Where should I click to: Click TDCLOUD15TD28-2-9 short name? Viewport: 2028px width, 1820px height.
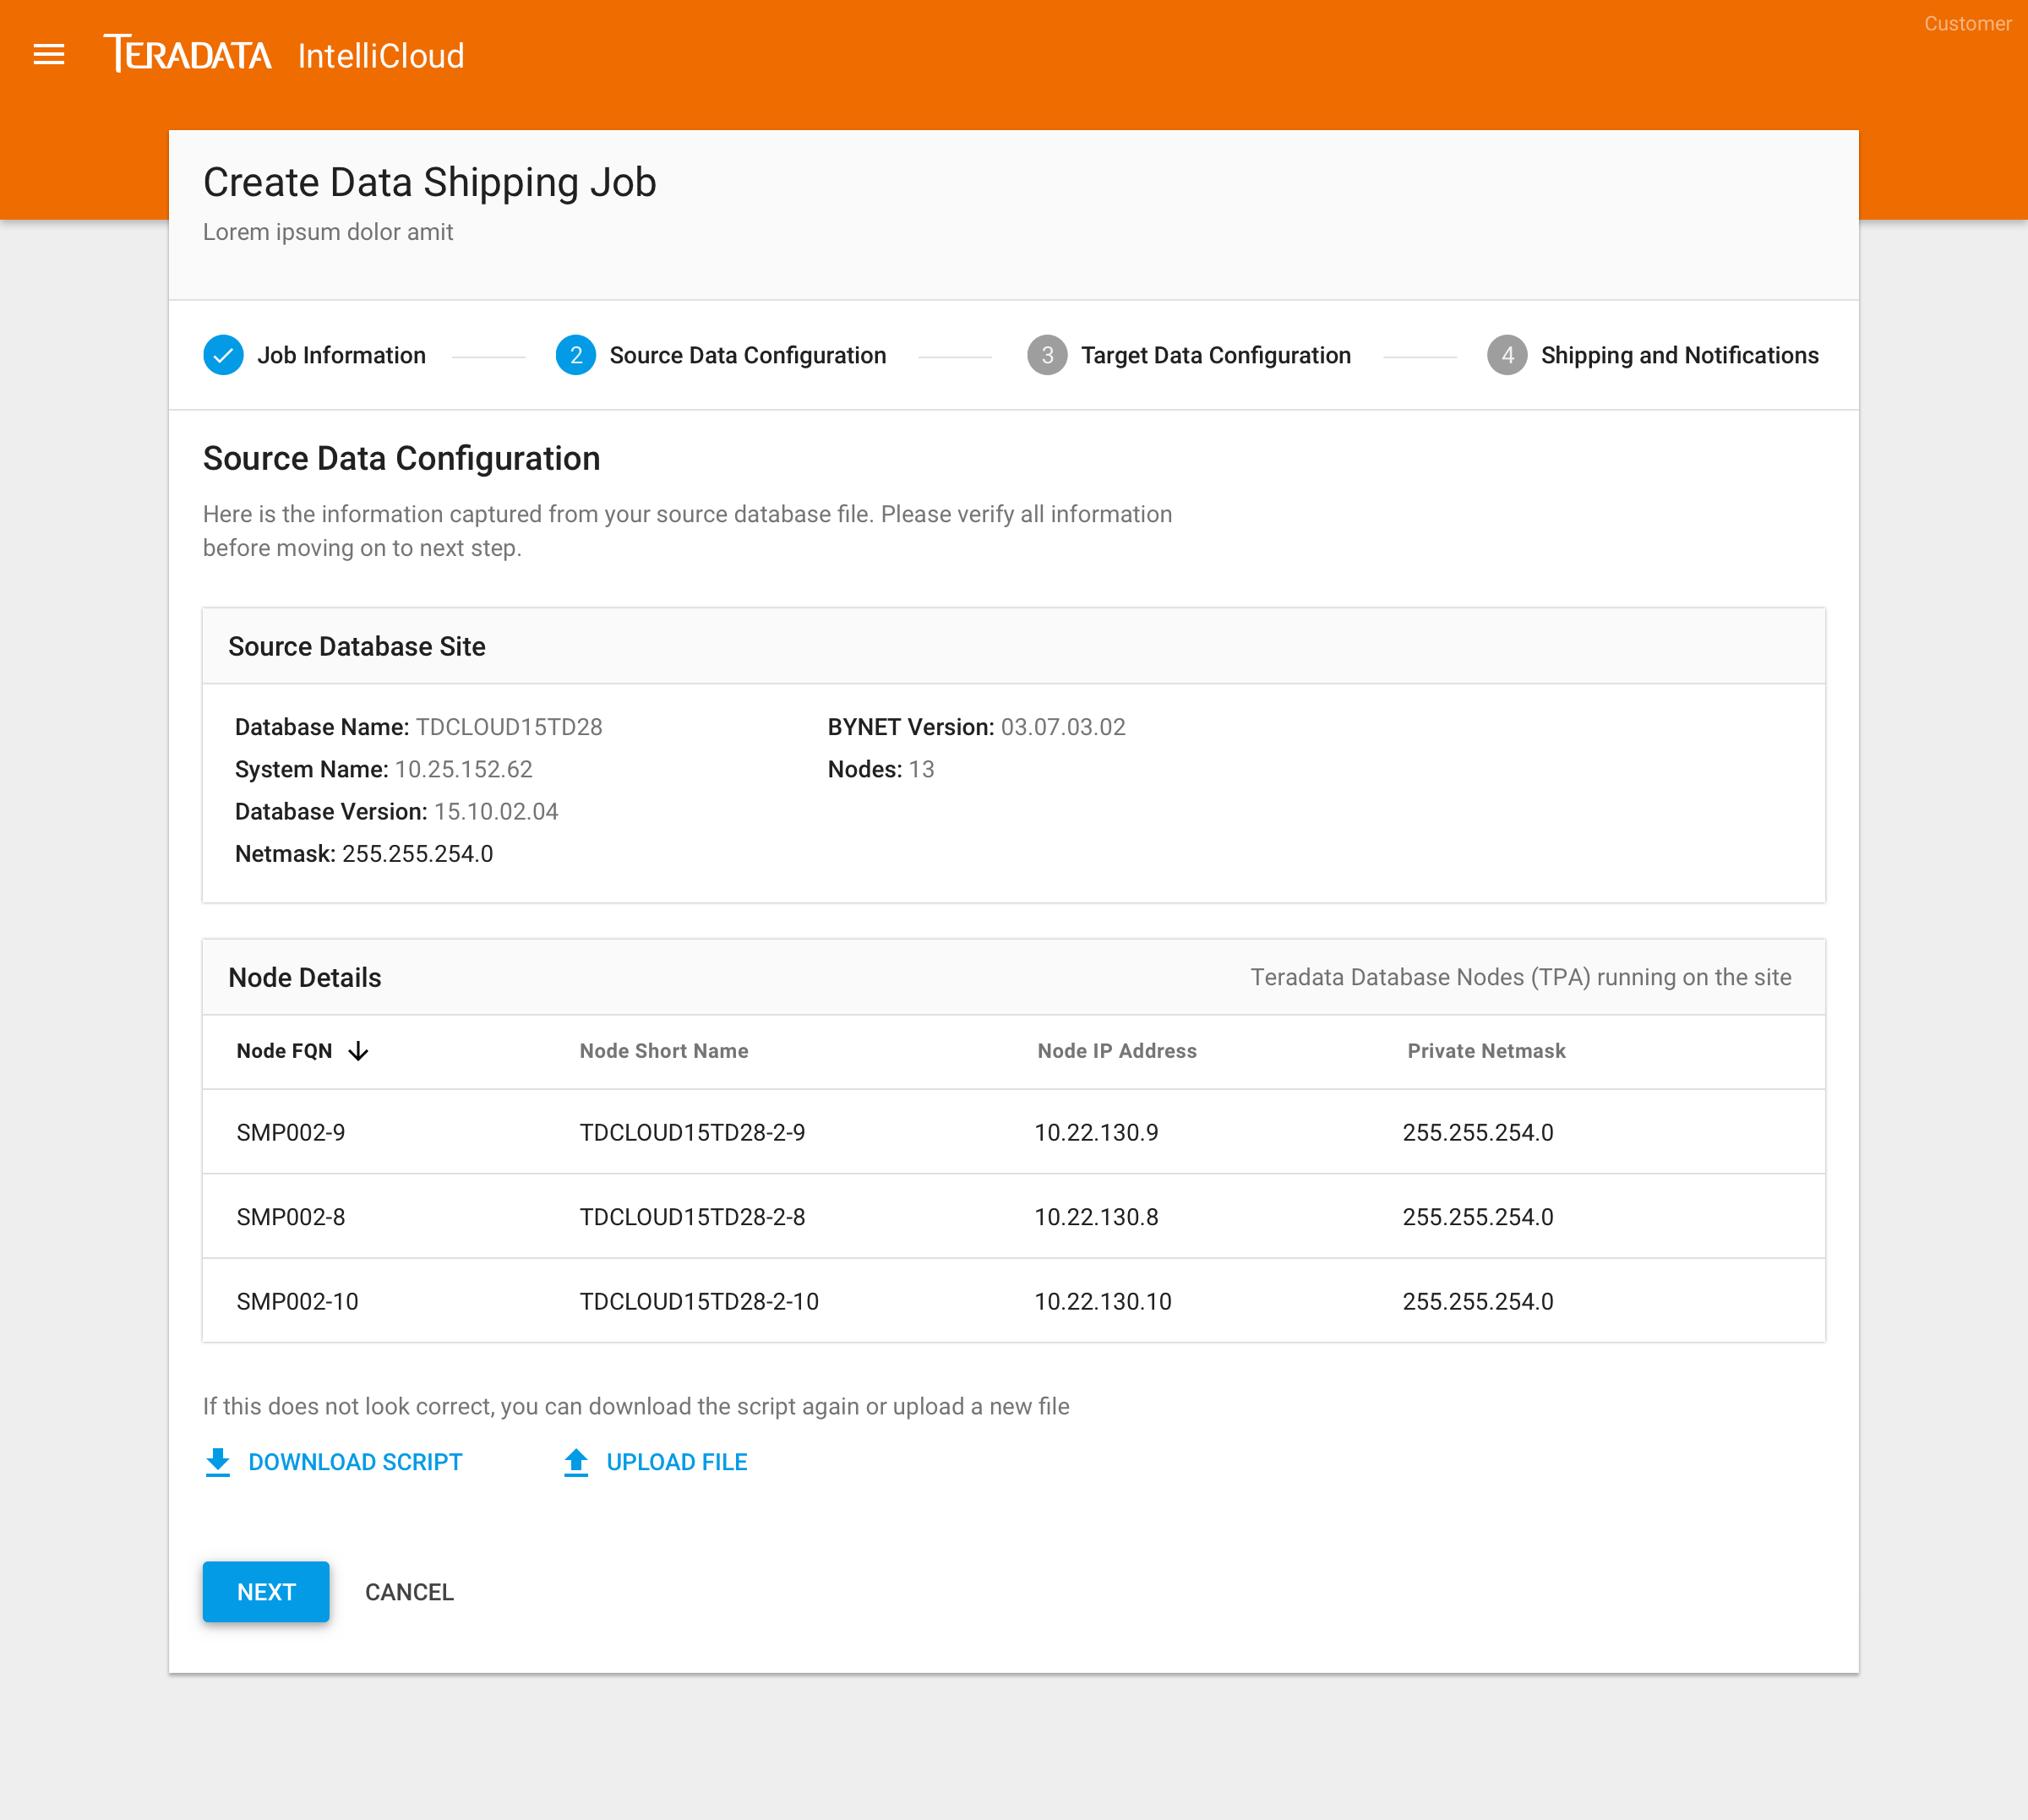click(692, 1133)
